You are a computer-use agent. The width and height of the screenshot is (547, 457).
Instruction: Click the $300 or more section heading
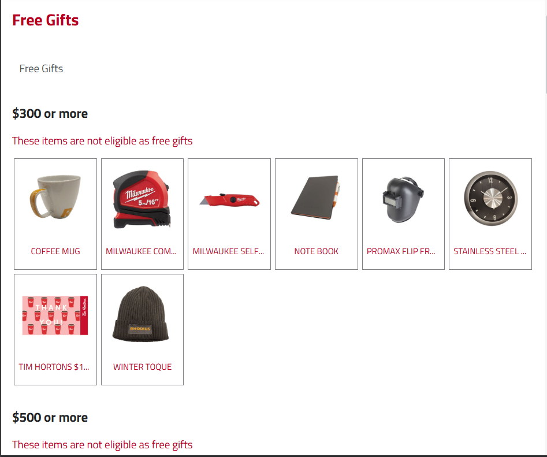pyautogui.click(x=50, y=114)
